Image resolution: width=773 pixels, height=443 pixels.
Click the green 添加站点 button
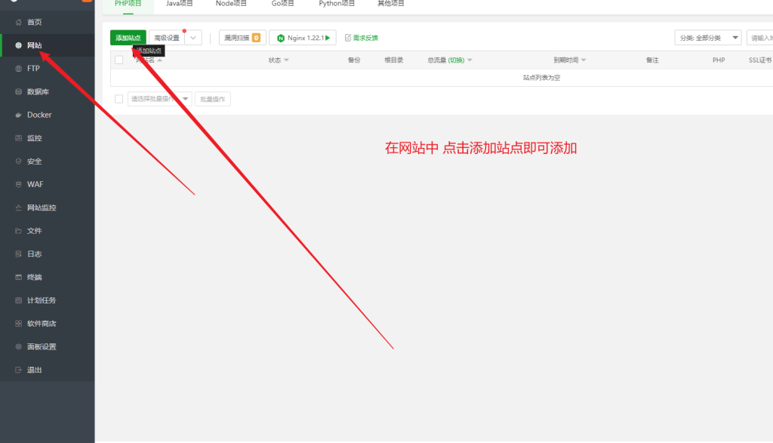tap(128, 38)
